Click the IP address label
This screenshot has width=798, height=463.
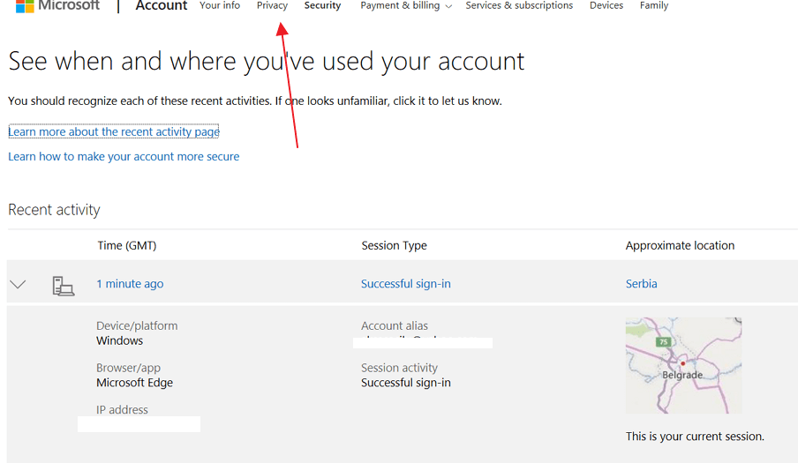click(122, 409)
